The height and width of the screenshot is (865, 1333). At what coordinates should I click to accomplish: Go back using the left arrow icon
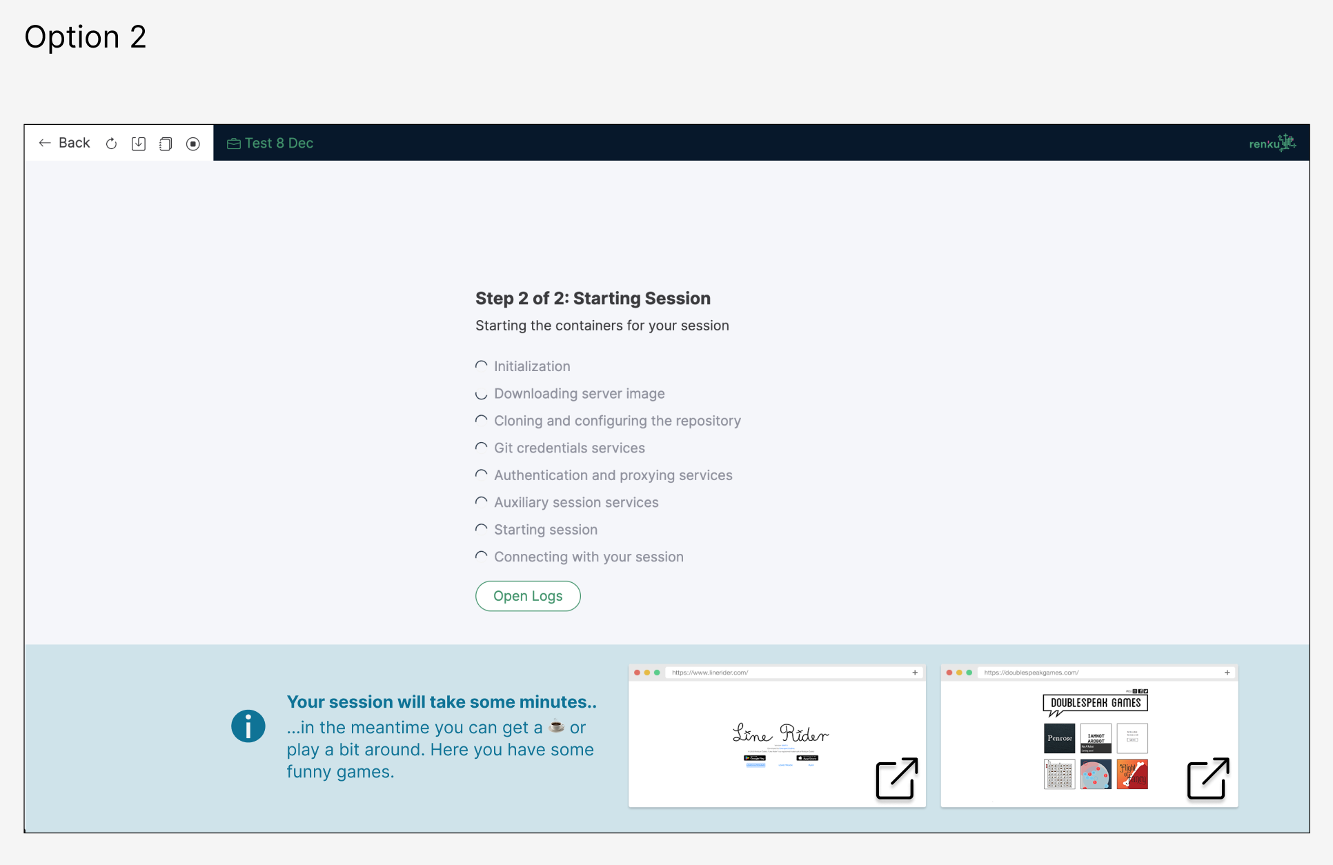[x=44, y=143]
